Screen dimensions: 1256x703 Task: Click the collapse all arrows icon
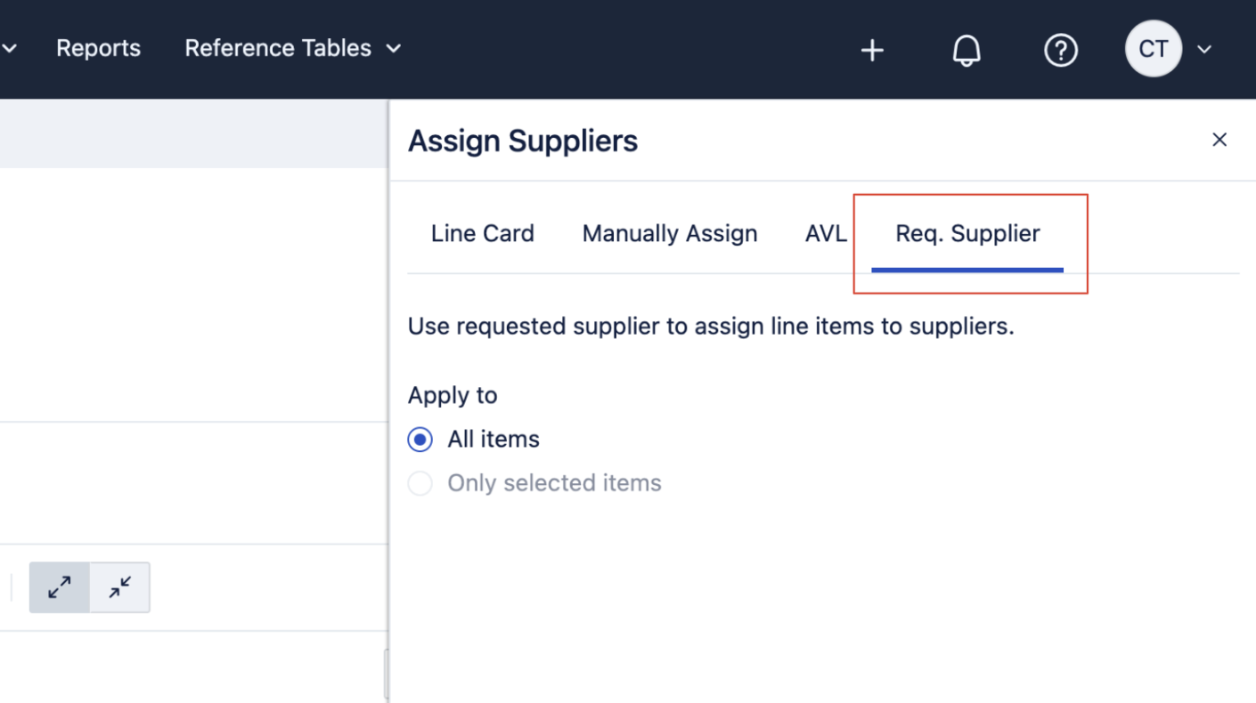(x=119, y=587)
